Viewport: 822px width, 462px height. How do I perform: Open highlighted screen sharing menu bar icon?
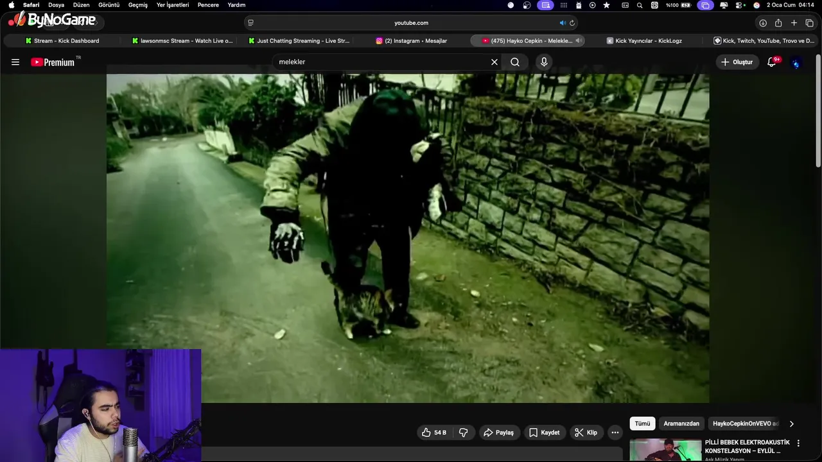click(x=545, y=5)
